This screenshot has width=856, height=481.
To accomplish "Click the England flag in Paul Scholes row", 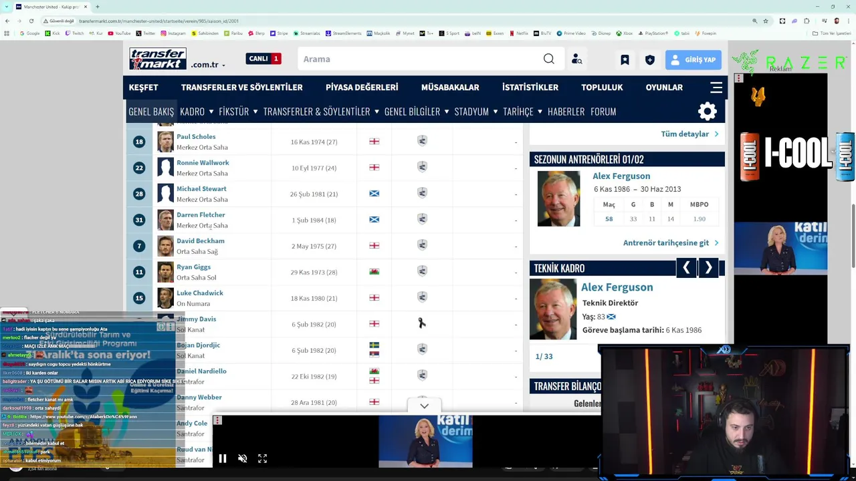I will tap(374, 141).
